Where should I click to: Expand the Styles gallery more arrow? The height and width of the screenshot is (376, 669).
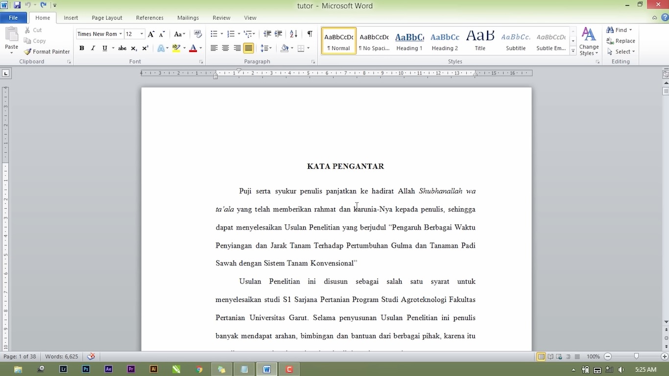573,51
